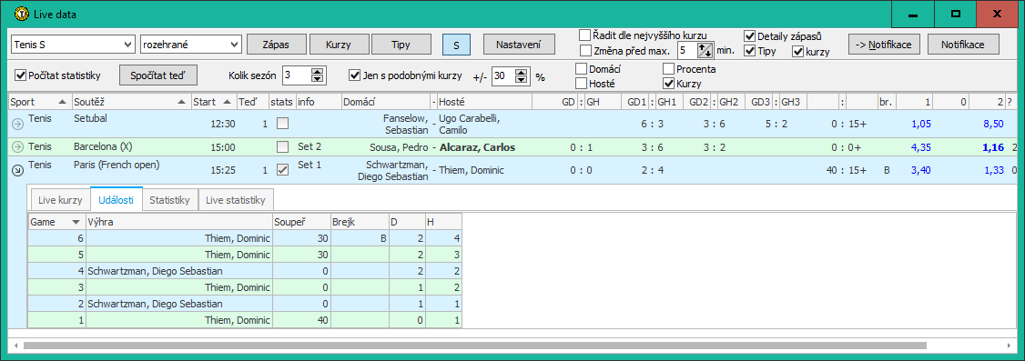Click the Spočítat teď button
The height and width of the screenshot is (361, 1025).
[x=157, y=75]
